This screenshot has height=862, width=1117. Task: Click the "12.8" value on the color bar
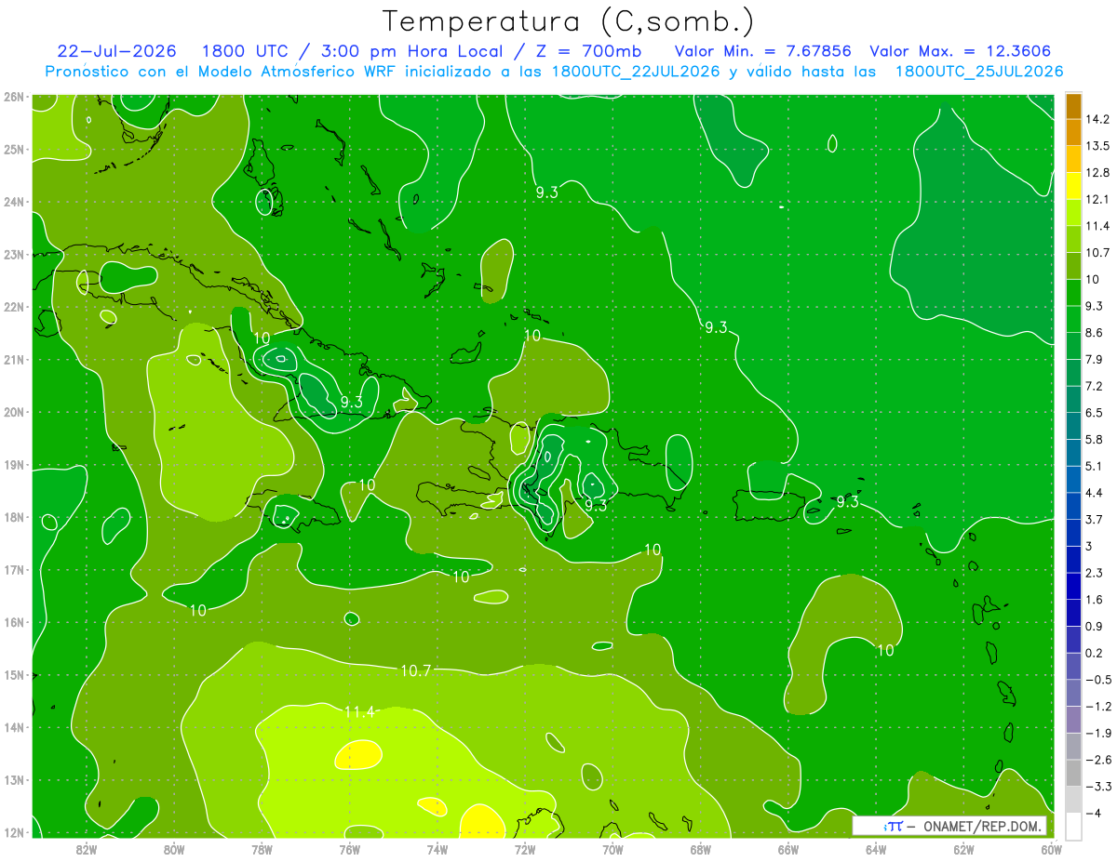point(1098,172)
